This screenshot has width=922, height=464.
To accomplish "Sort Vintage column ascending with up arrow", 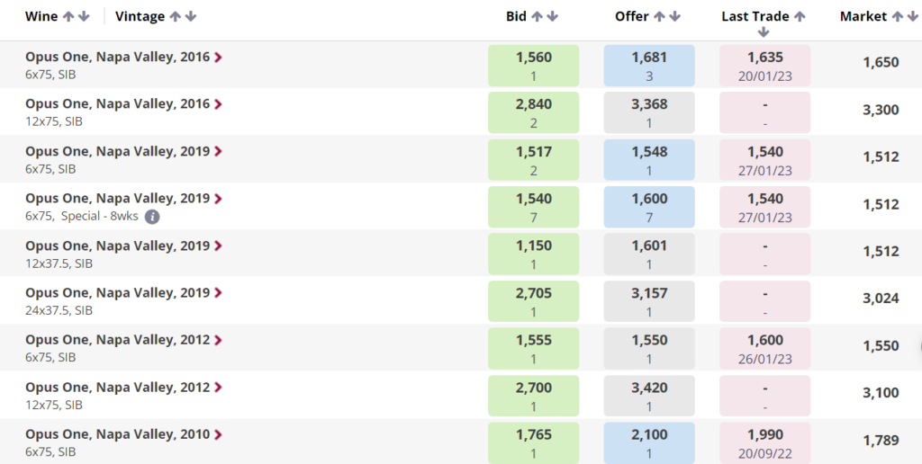I will point(176,16).
